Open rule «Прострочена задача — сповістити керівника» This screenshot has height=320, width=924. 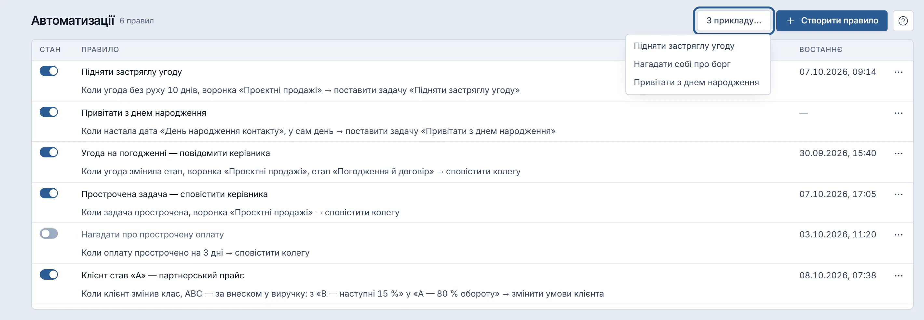(x=174, y=194)
